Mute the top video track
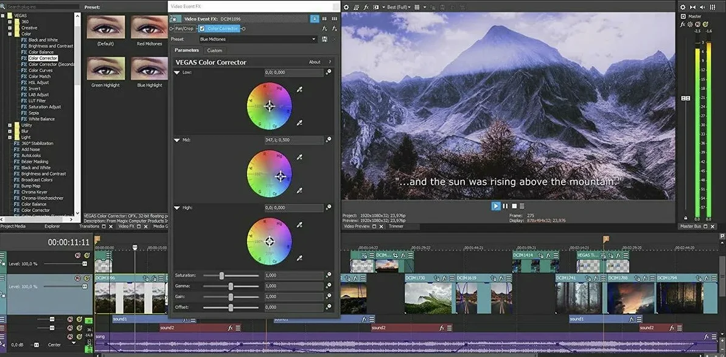Screen dimensions: 726x357 point(78,255)
